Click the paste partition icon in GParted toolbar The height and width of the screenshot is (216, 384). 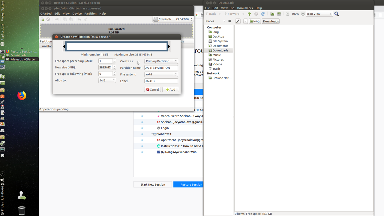(x=71, y=19)
